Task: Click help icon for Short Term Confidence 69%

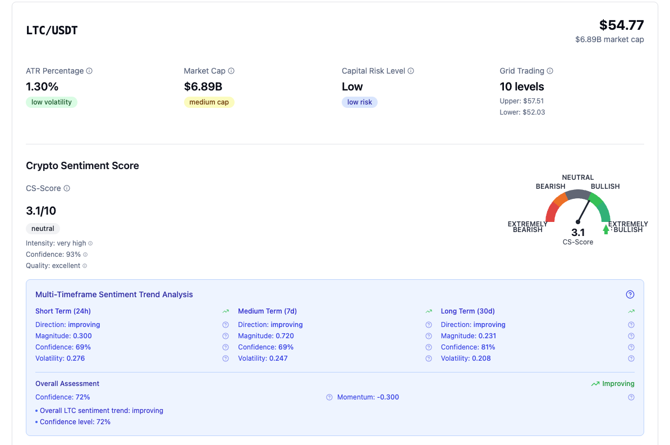Action: [x=226, y=347]
